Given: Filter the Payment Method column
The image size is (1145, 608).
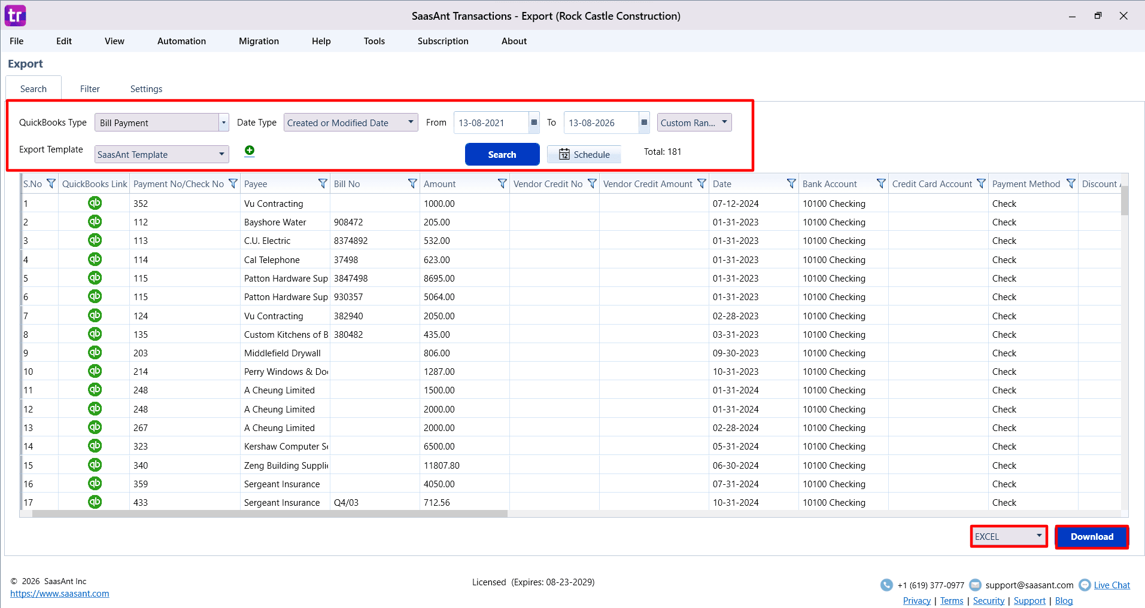Looking at the screenshot, I should coord(1071,184).
